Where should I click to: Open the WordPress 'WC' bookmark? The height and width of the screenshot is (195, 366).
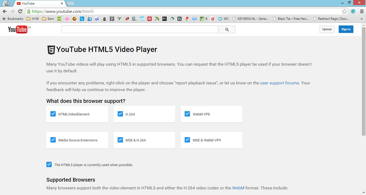pyautogui.click(x=224, y=19)
